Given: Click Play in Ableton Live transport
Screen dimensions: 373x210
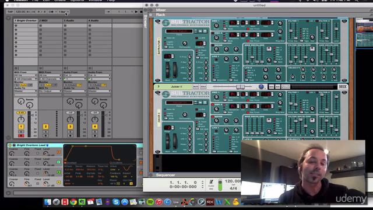Looking at the screenshot, I should click(136, 12).
